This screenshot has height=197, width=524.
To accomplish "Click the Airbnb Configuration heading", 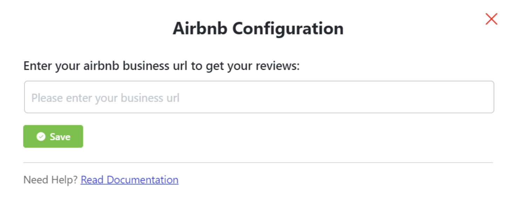I will [x=258, y=29].
